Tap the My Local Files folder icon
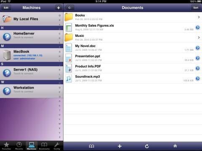The image size is (202, 151). click(7, 19)
